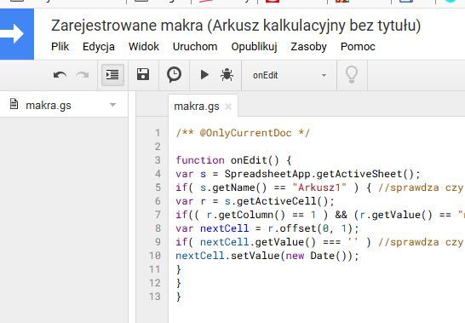Place cursor on function onEdit() line

pyautogui.click(x=233, y=160)
